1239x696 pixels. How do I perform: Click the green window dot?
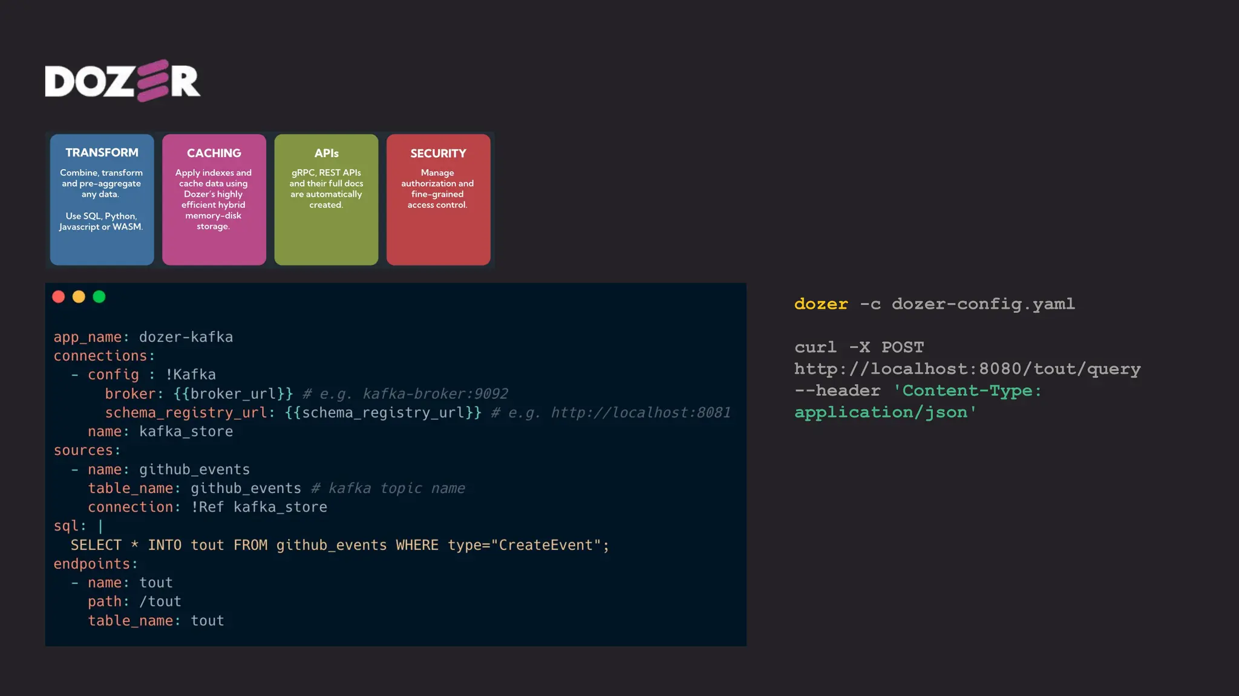(99, 297)
